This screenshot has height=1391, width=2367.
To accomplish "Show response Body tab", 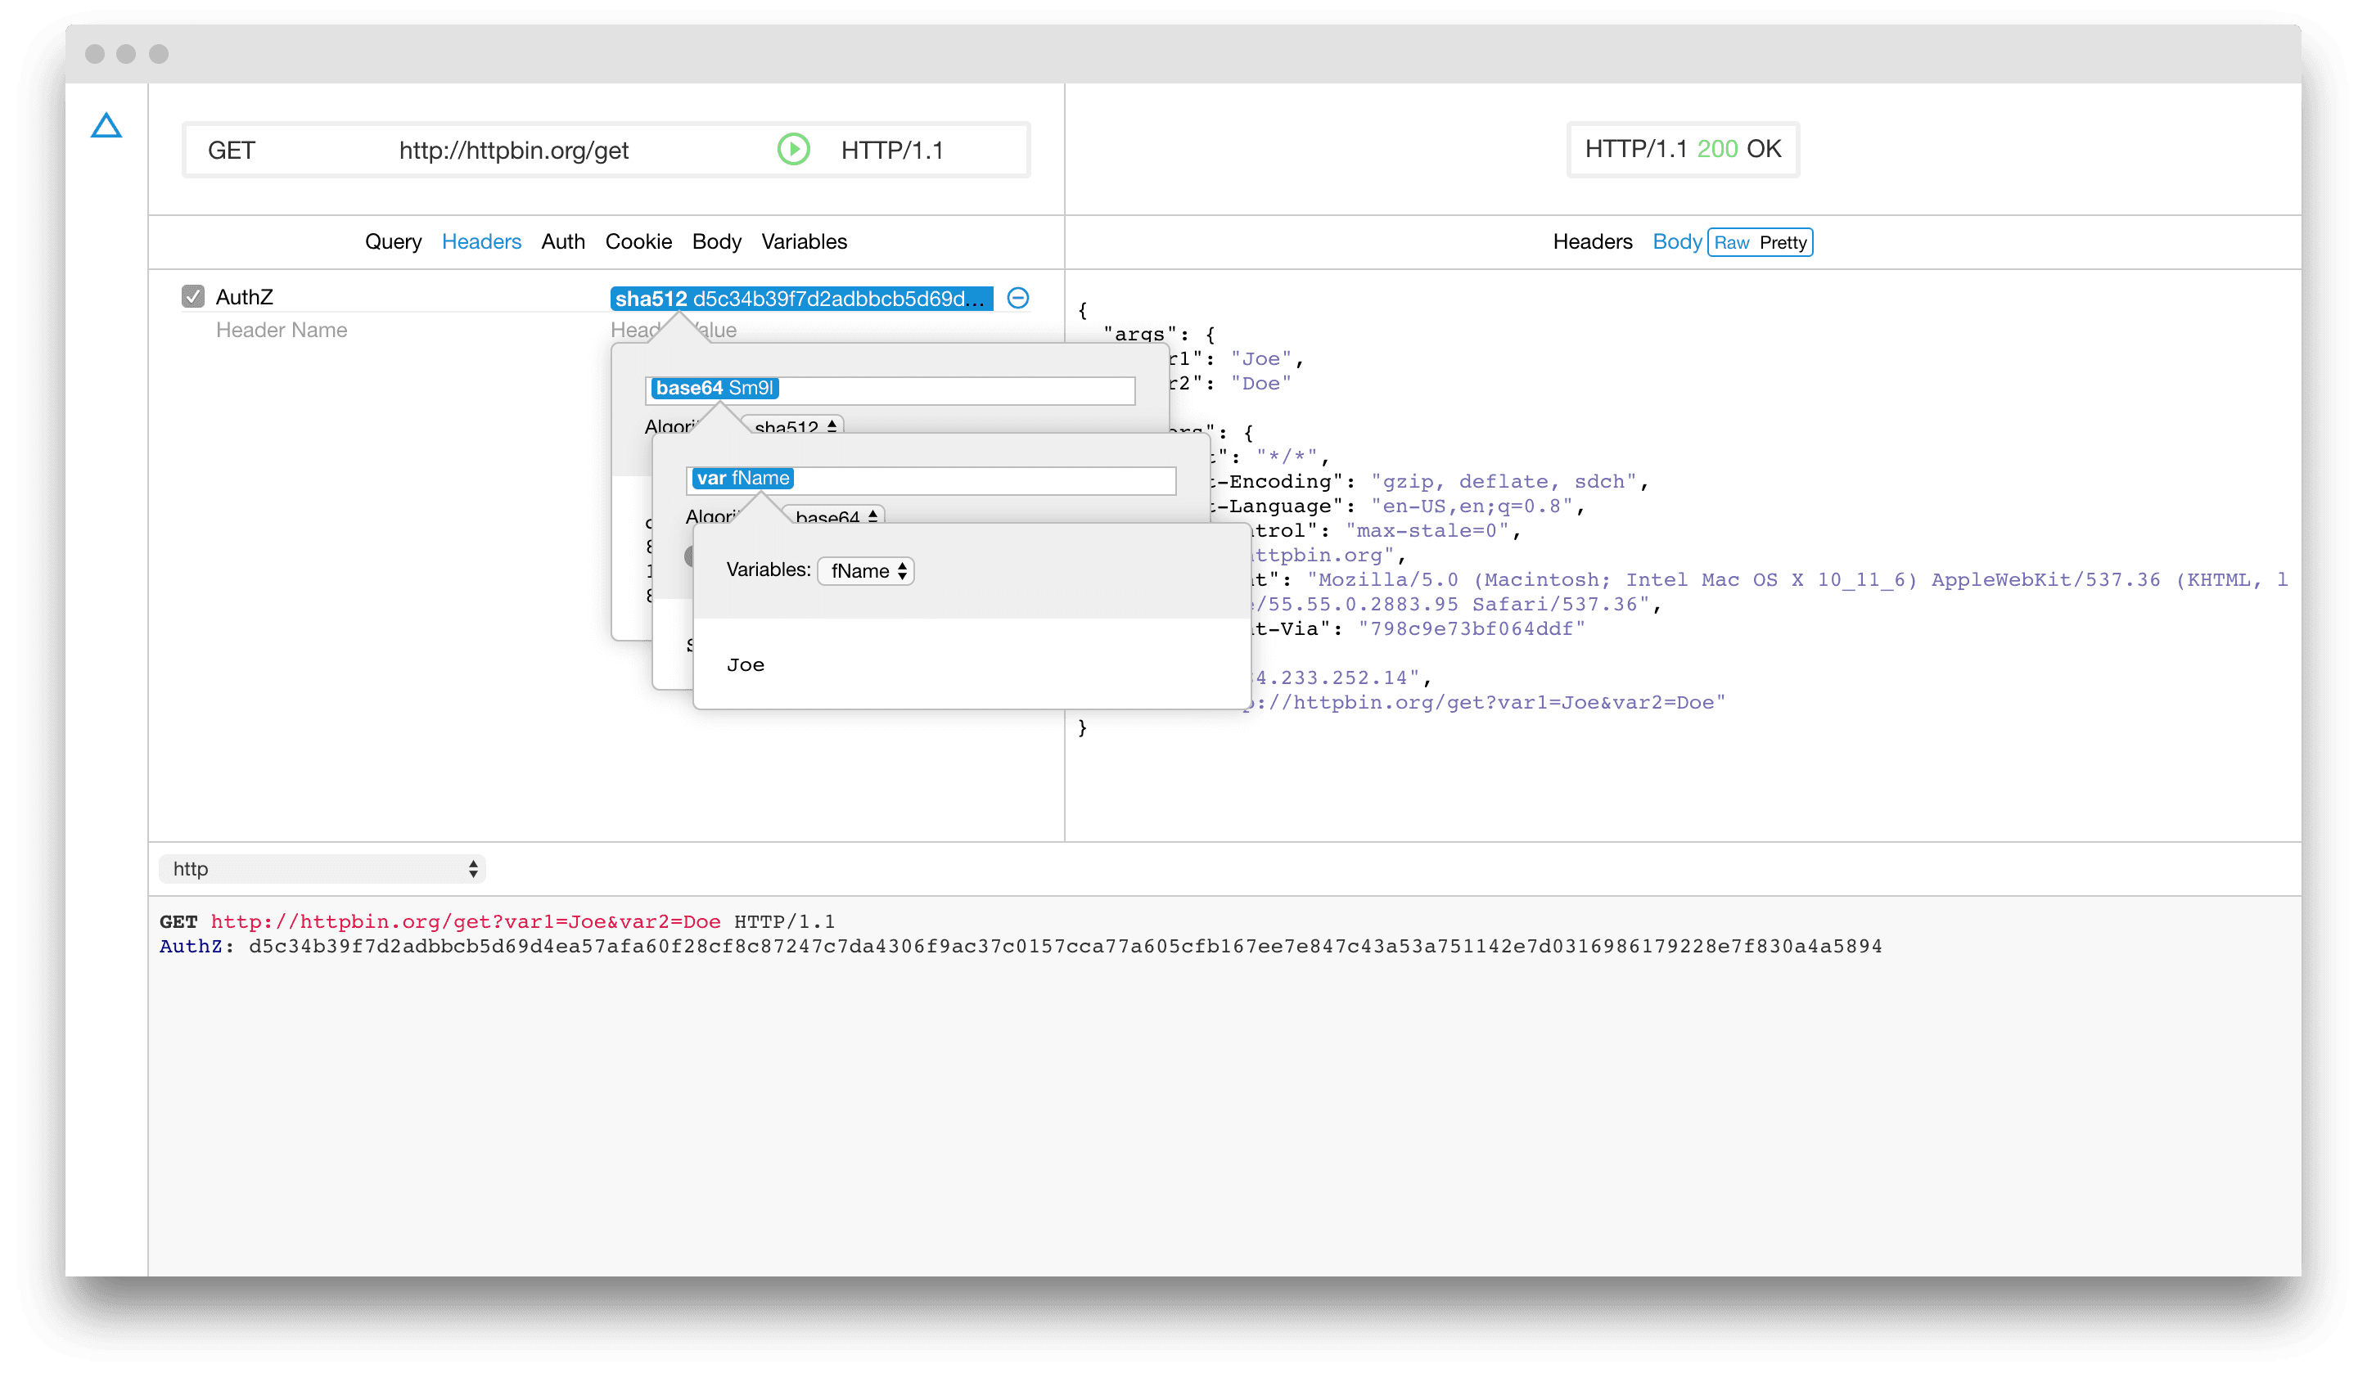I will [x=1676, y=241].
